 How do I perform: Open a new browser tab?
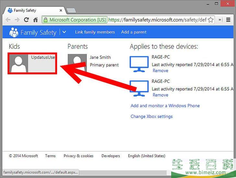[71, 11]
